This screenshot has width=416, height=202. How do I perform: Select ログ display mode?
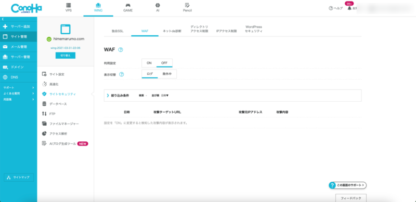[x=150, y=74]
